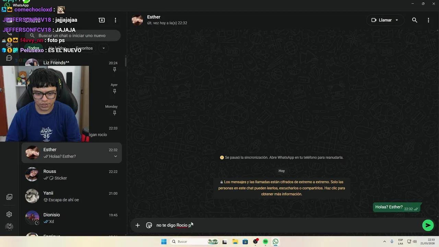439x247 pixels.
Task: Open the Yanii chat
Action: (72, 196)
